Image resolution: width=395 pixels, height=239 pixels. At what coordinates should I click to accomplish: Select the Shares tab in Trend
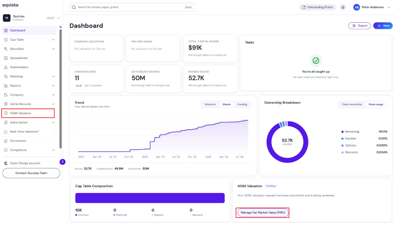pyautogui.click(x=226, y=105)
